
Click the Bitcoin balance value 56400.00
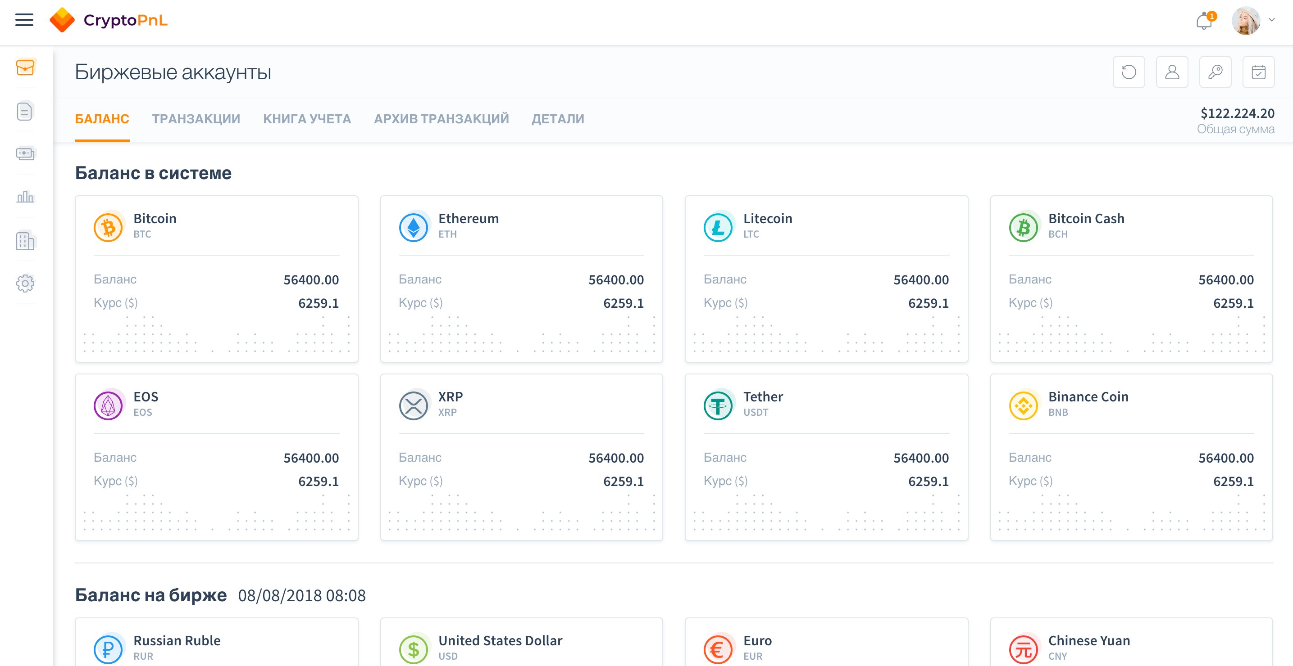coord(311,280)
